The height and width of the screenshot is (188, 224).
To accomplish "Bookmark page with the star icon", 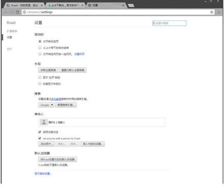I will coord(212,12).
